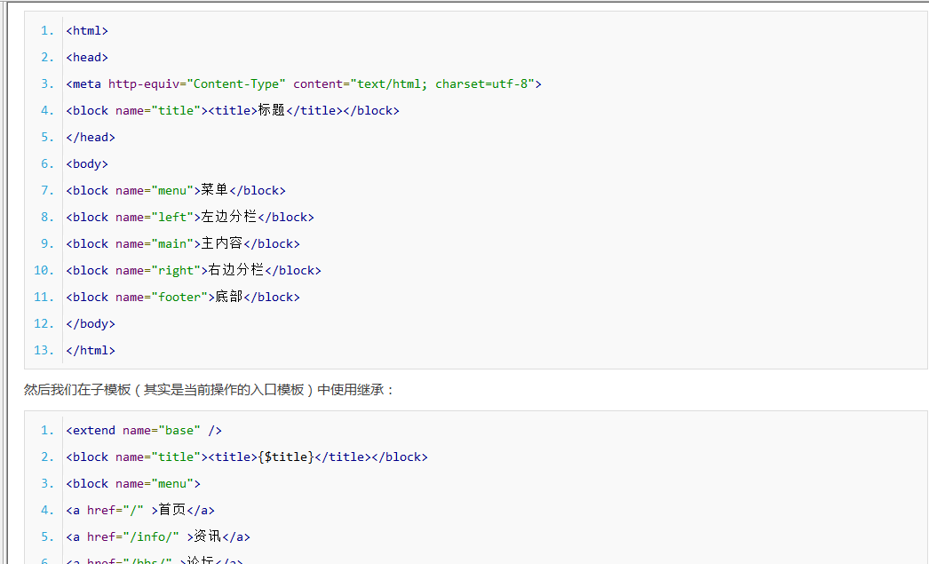Click the main block line 主内容
Screen dimensions: 929x564
pyautogui.click(x=182, y=244)
